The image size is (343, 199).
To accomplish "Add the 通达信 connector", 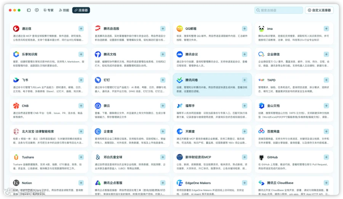I will (81, 29).
